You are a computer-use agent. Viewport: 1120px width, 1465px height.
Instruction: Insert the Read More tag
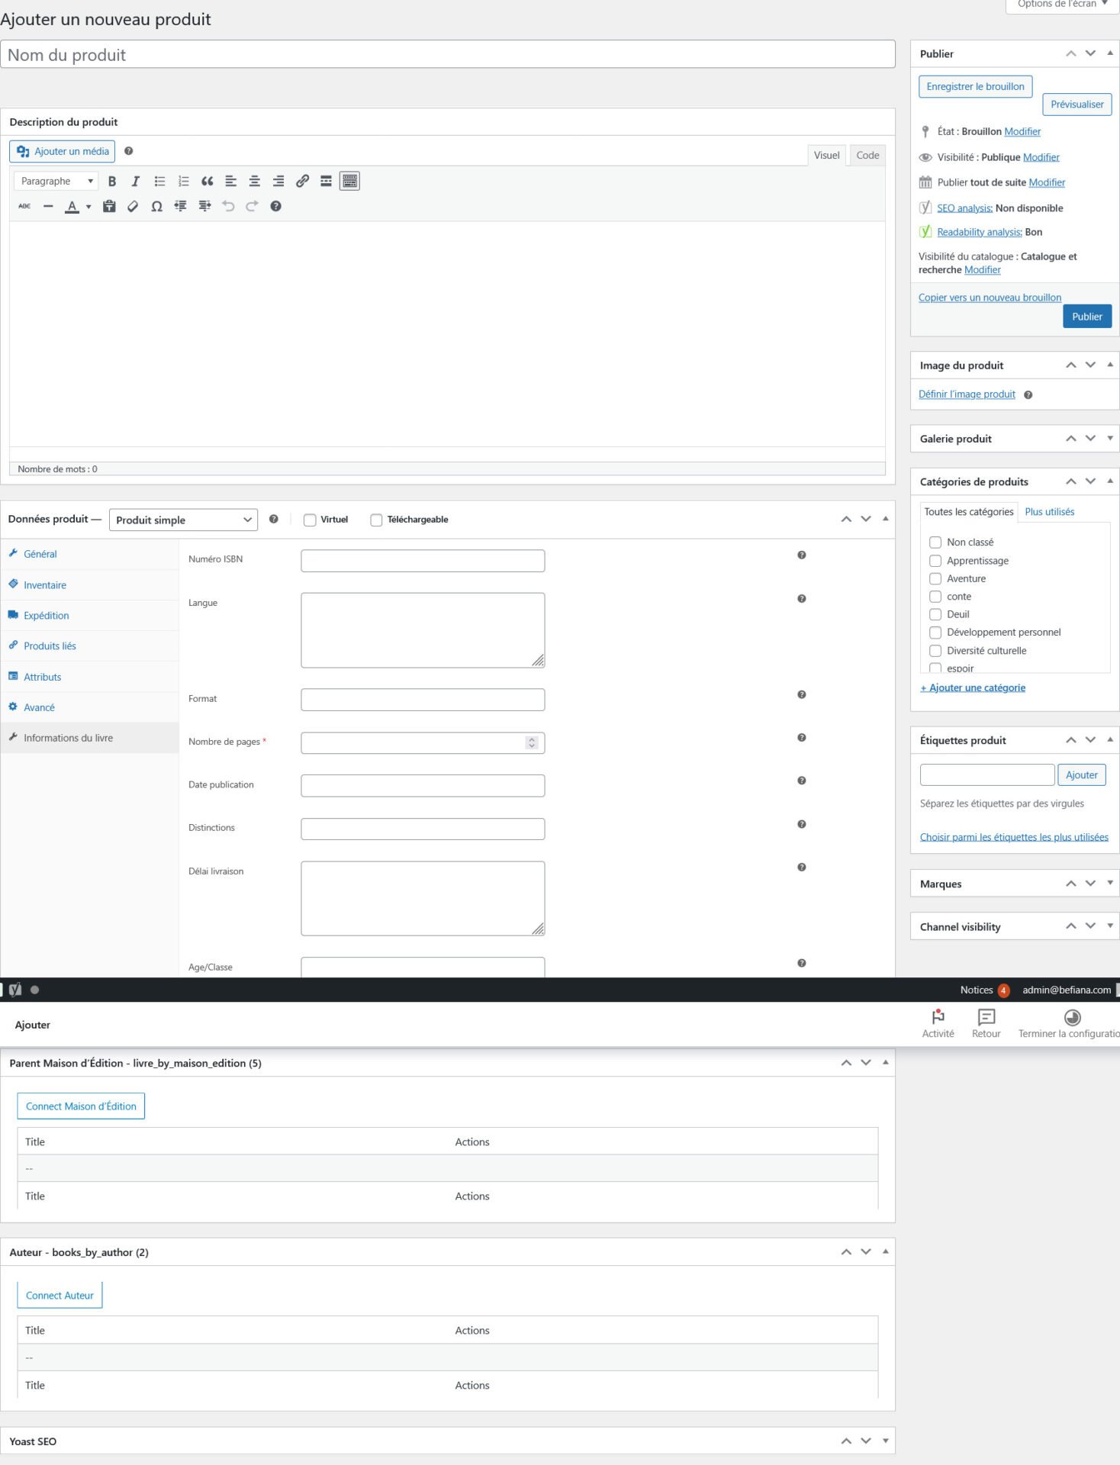pos(326,181)
